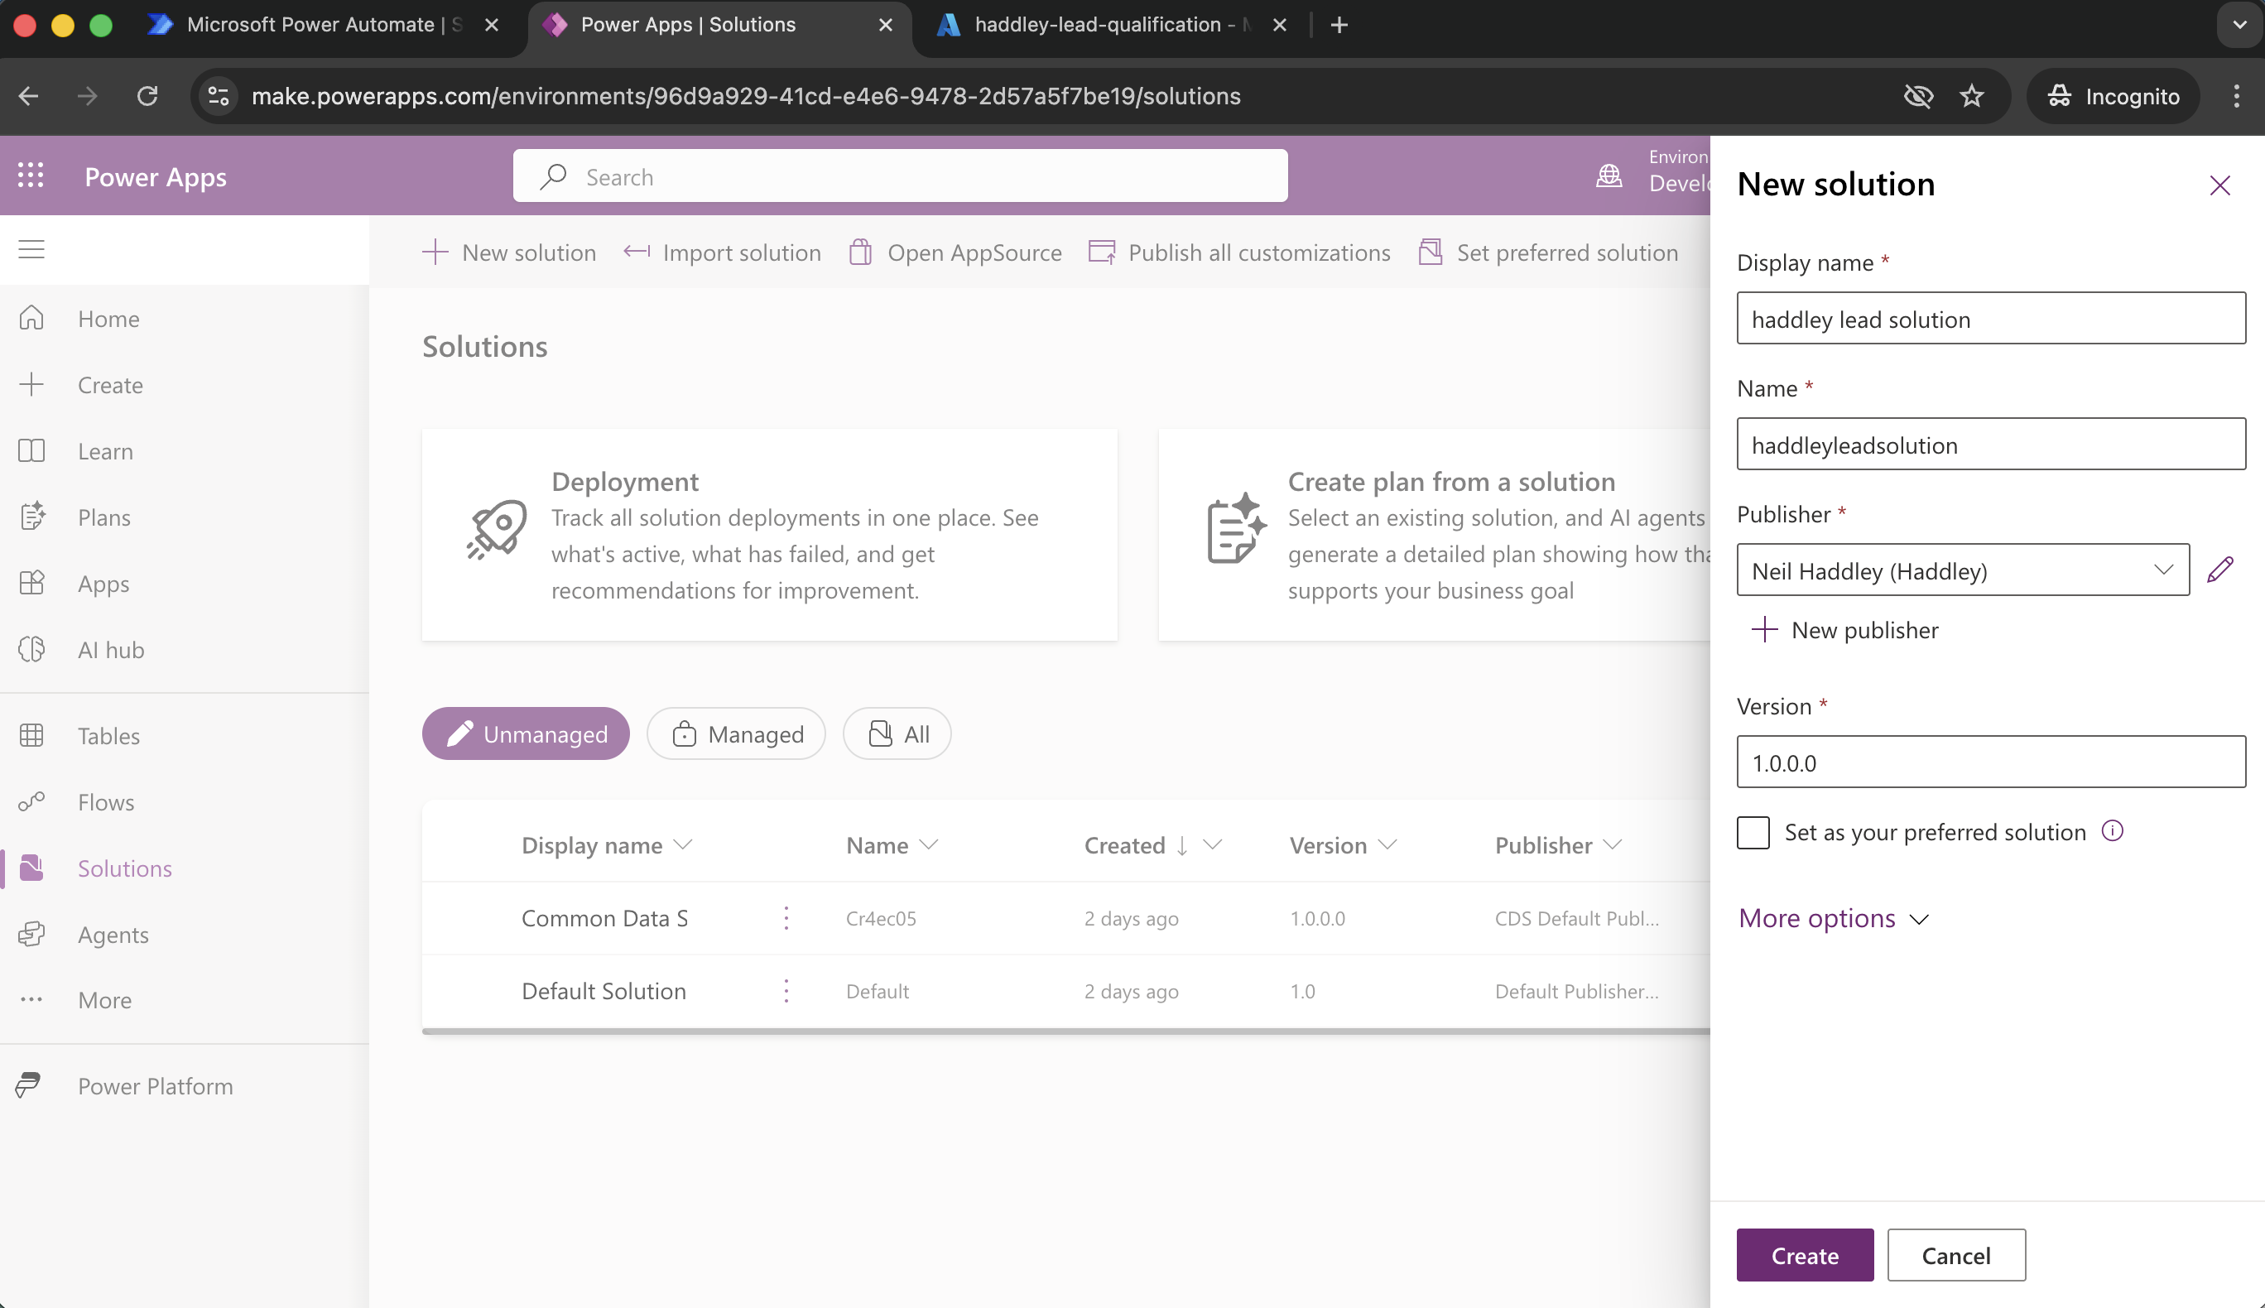Switch to the Microsoft Power Automate tab
Viewport: 2265px width, 1308px height.
[x=324, y=25]
